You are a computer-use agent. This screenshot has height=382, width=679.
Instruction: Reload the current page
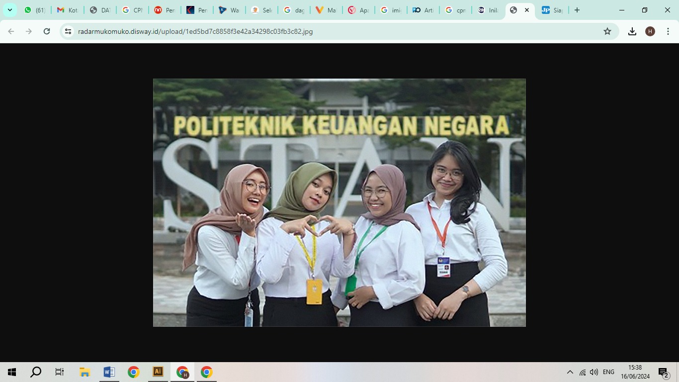tap(47, 31)
